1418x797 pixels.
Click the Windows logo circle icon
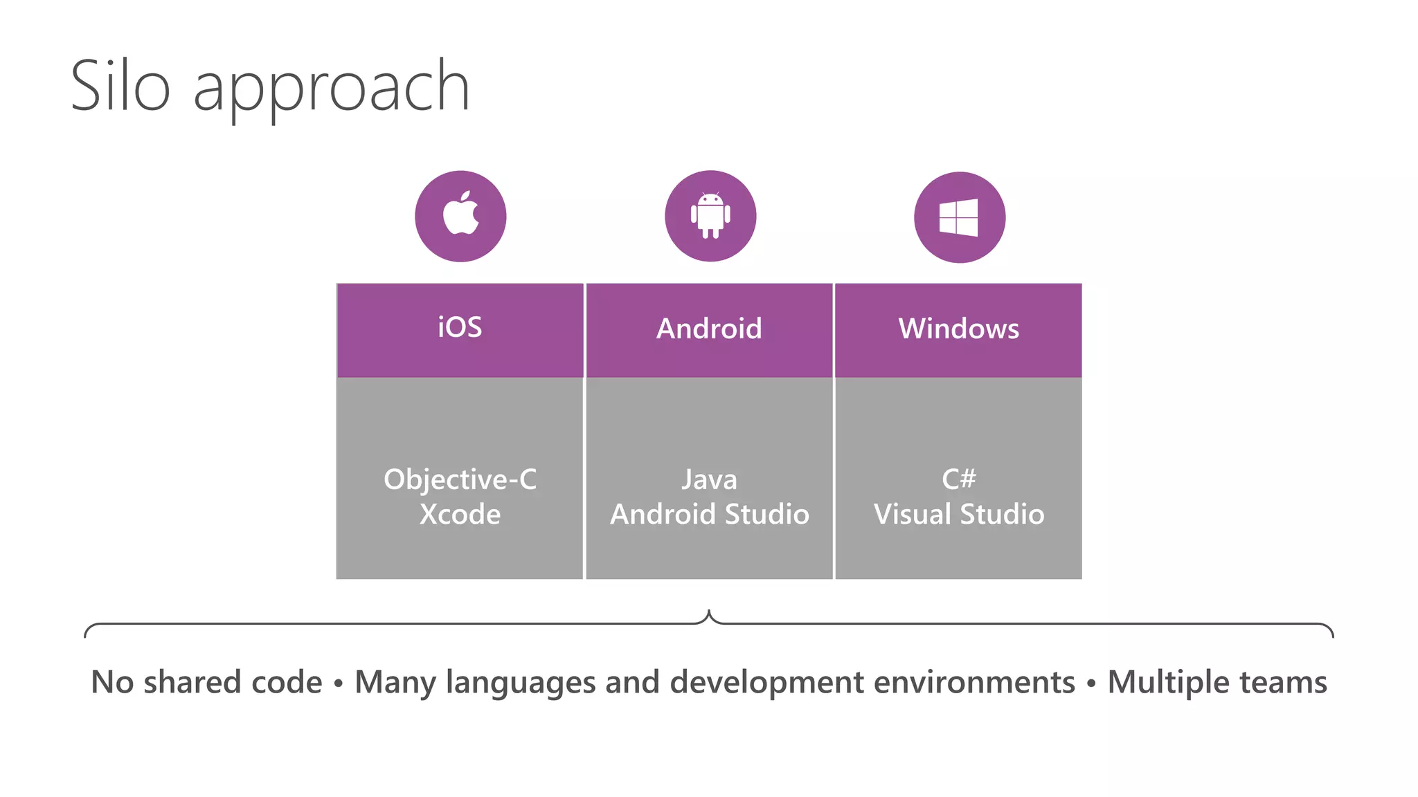(960, 217)
